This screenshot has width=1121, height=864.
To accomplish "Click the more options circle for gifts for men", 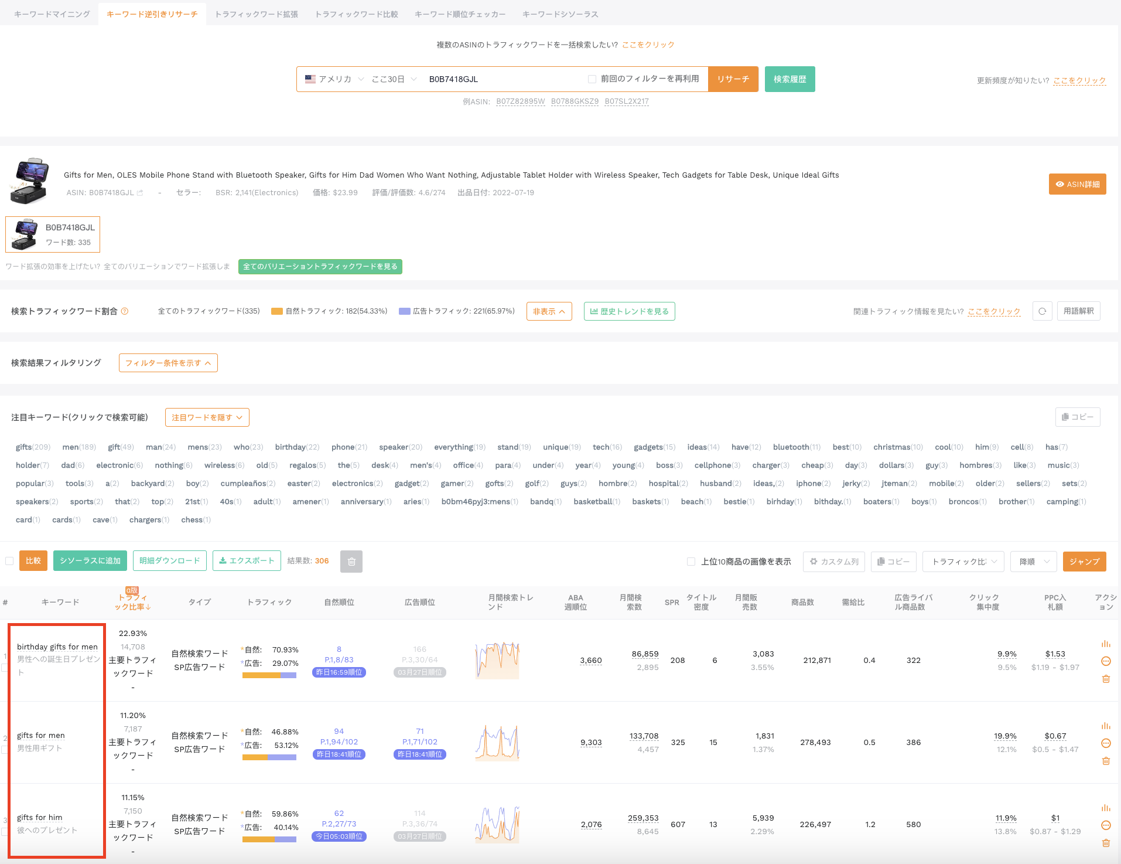I will 1106,743.
